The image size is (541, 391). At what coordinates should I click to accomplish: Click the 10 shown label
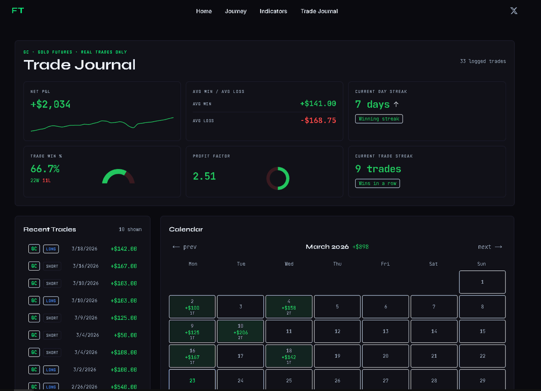click(x=130, y=230)
